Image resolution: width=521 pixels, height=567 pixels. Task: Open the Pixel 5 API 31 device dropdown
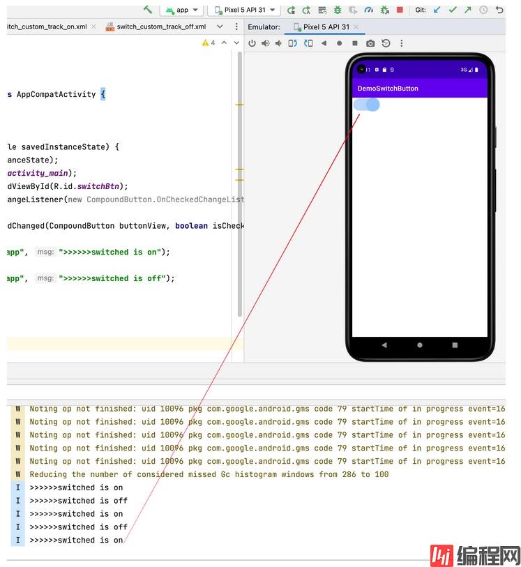pos(244,10)
